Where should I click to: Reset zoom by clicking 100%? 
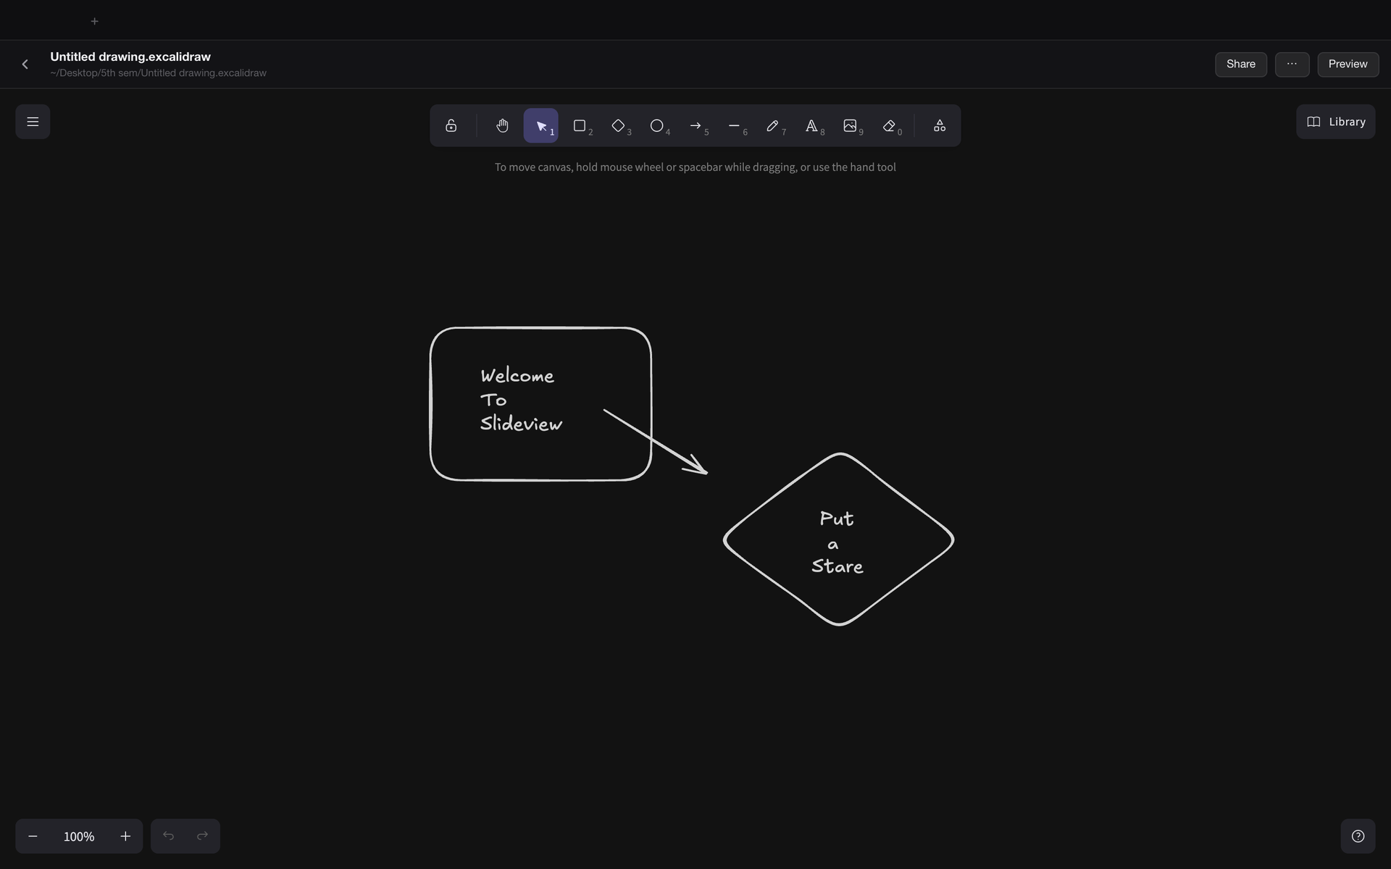[x=79, y=836]
